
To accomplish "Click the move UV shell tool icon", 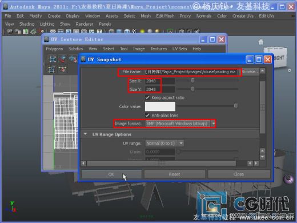I will point(73,59).
